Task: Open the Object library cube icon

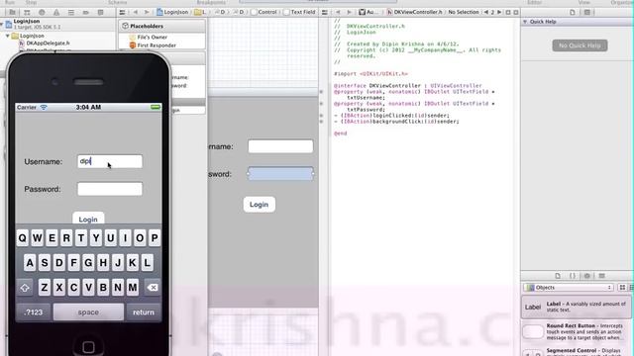Action: (x=587, y=276)
